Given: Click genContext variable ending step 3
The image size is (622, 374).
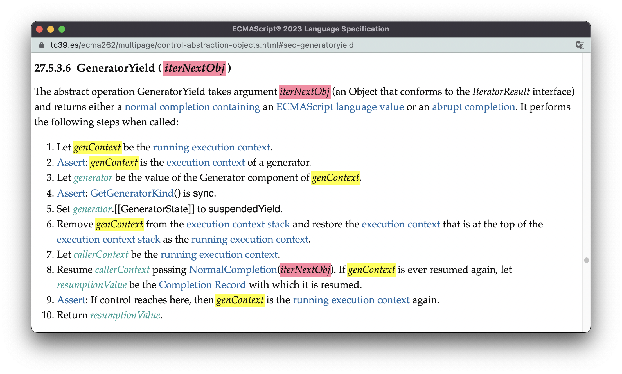Looking at the screenshot, I should tap(335, 178).
